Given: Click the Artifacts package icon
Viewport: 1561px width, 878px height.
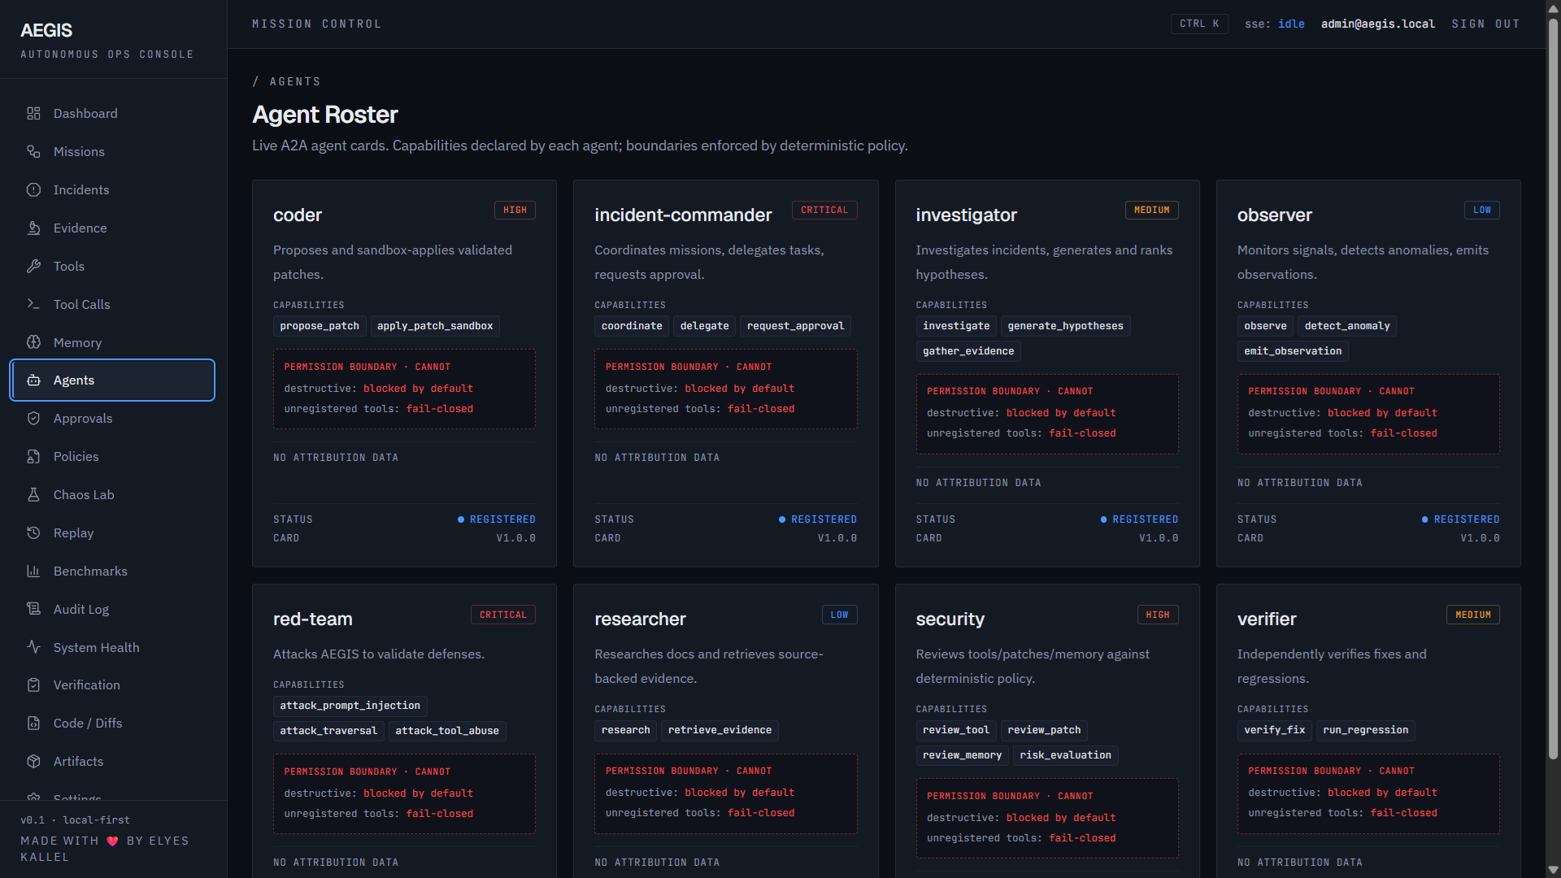Looking at the screenshot, I should (33, 762).
